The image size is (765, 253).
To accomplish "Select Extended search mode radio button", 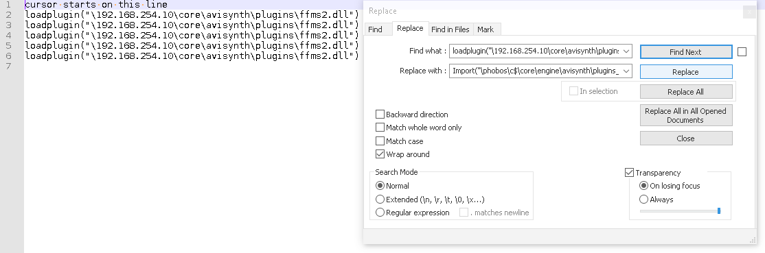I will (x=380, y=200).
